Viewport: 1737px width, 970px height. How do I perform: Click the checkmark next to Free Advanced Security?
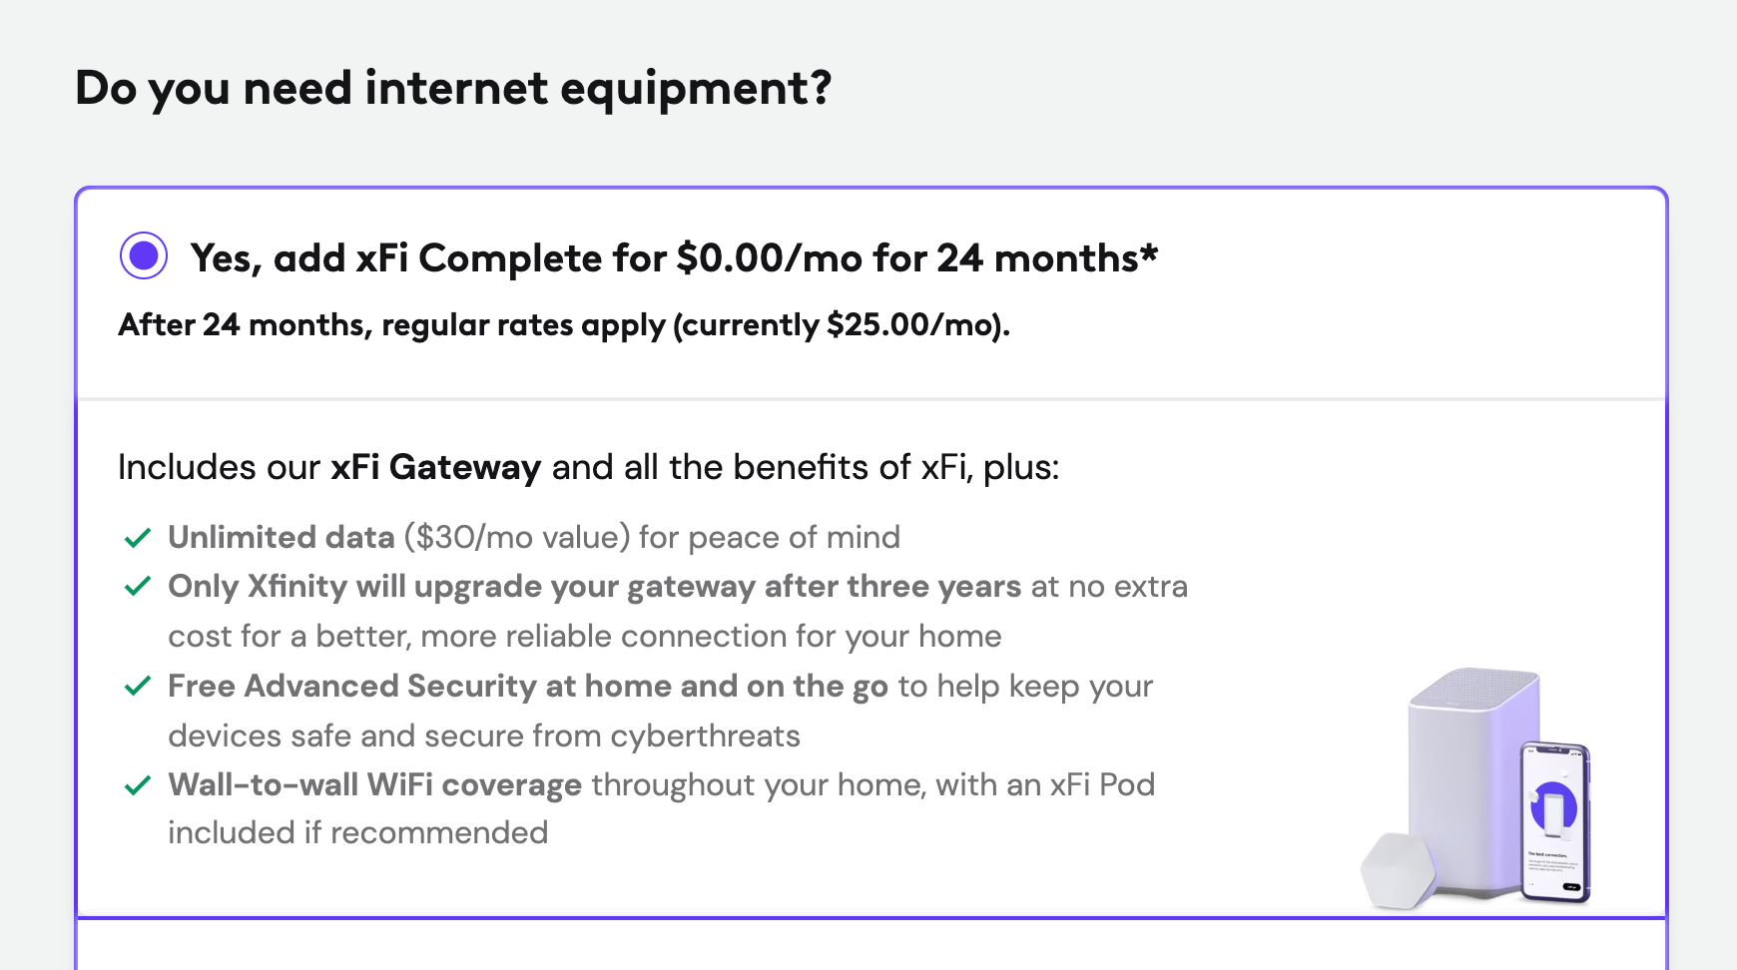tap(138, 687)
